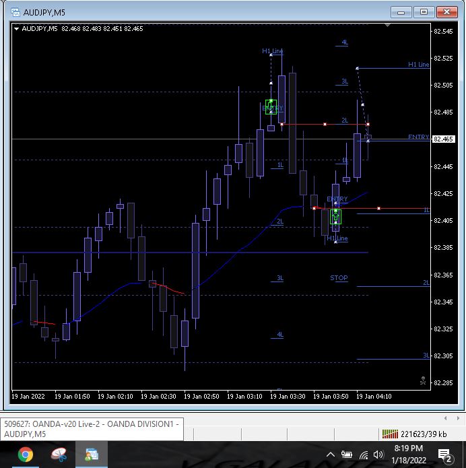Viewport: 466px width, 468px height.
Task: Open the clock showing 8:19 PM
Action: [408, 455]
